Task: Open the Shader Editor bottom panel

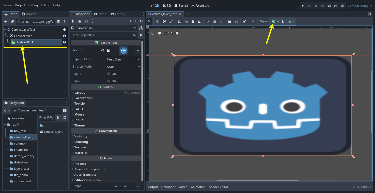Action: tap(219, 187)
